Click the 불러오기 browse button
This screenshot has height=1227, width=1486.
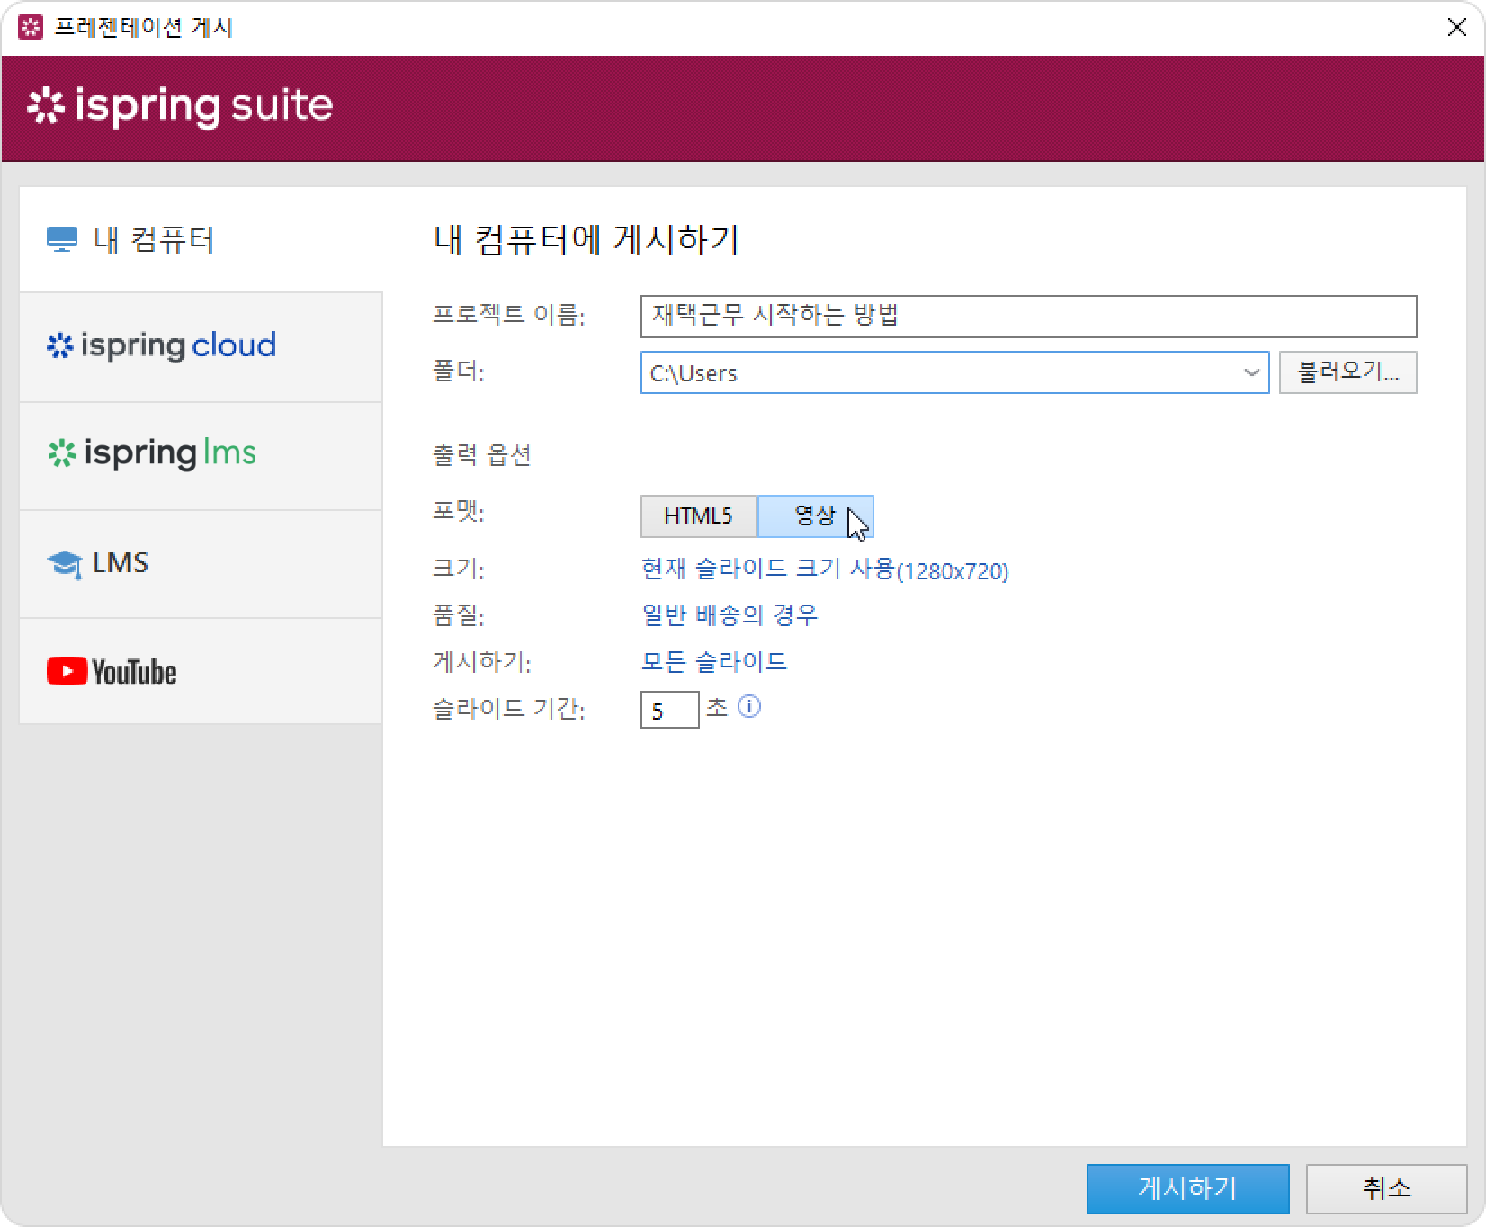(x=1347, y=372)
